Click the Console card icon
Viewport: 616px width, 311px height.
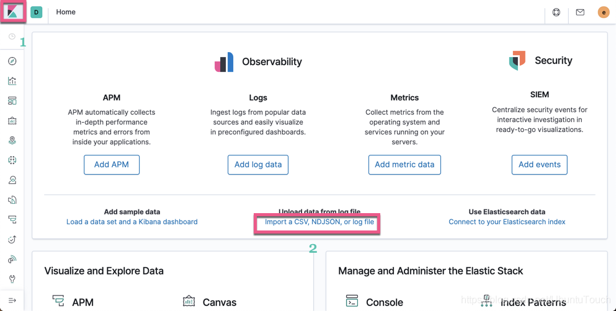pos(352,301)
